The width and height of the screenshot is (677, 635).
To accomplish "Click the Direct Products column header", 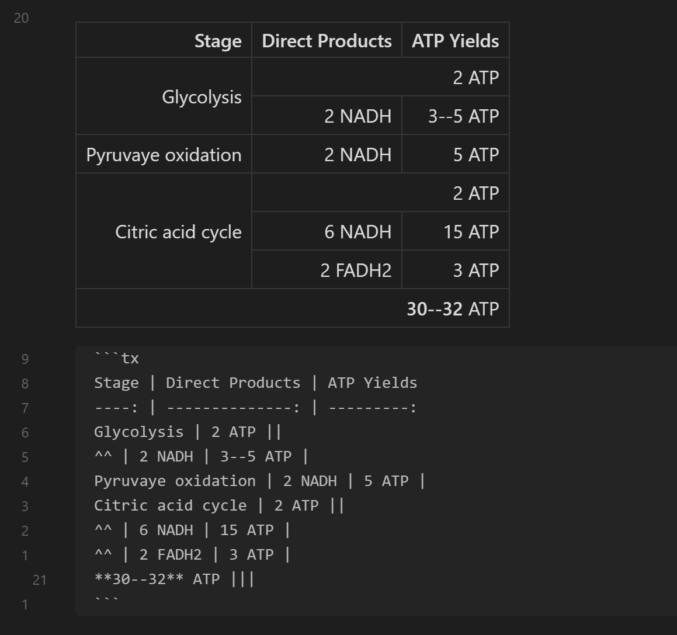I will (x=327, y=40).
